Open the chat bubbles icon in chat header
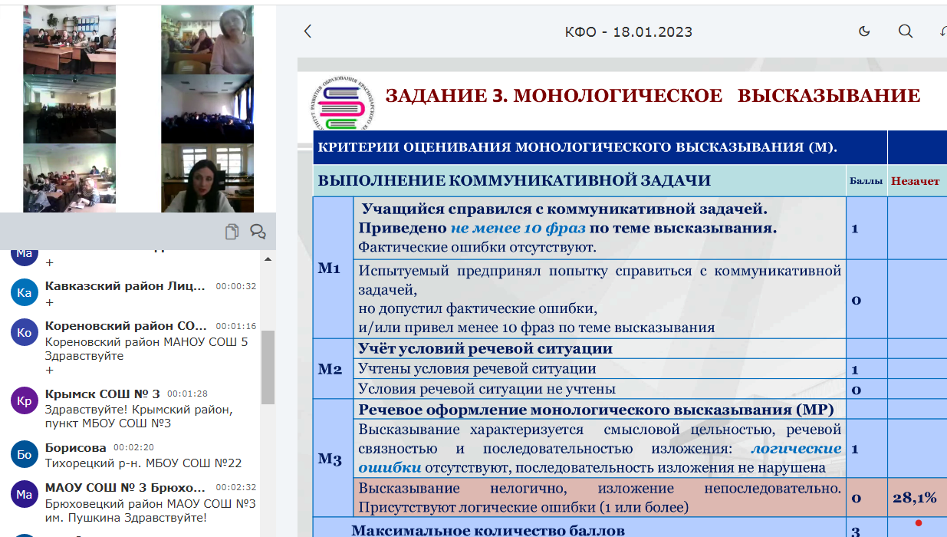Image resolution: width=947 pixels, height=537 pixels. [258, 232]
